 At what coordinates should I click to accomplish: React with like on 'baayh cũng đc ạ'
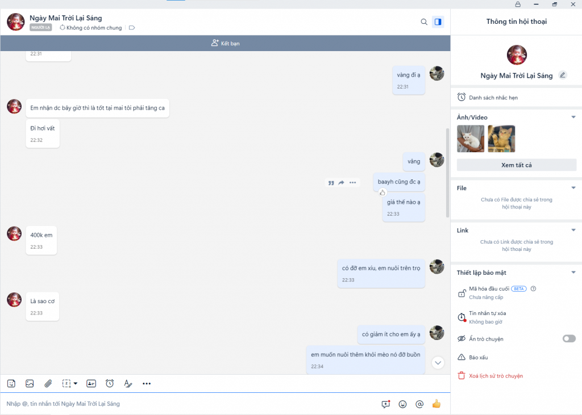[383, 192]
